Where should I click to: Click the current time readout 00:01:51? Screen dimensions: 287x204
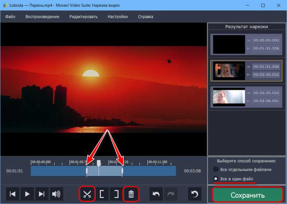tap(14, 171)
